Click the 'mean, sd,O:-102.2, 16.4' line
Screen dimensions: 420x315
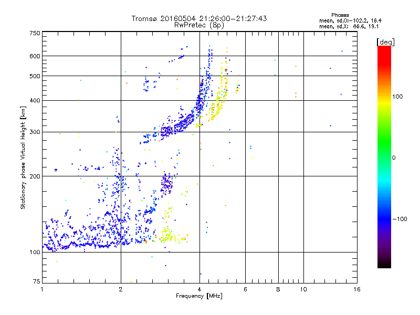(350, 20)
